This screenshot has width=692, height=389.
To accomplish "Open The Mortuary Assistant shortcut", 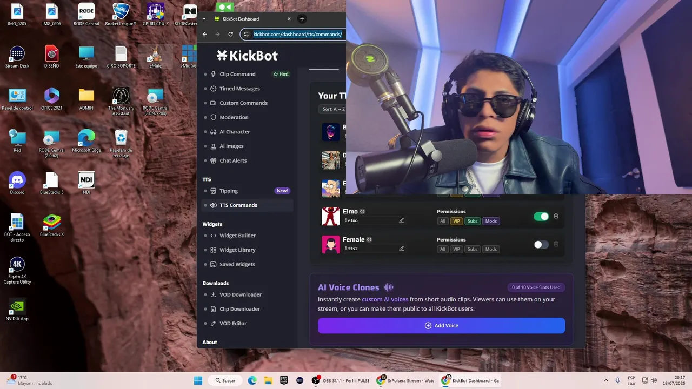I will (121, 102).
